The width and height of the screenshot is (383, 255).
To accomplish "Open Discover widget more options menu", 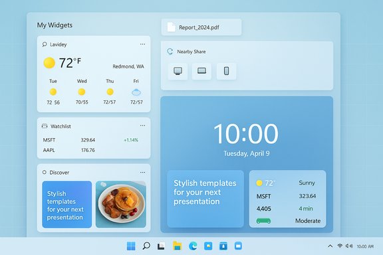I will 143,172.
